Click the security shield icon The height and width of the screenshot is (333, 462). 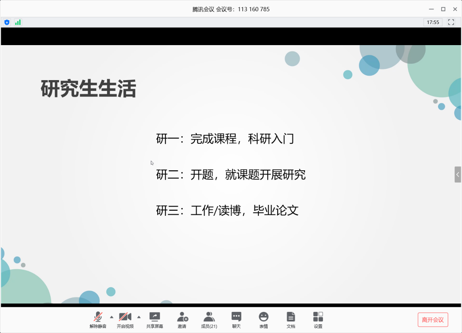click(7, 22)
